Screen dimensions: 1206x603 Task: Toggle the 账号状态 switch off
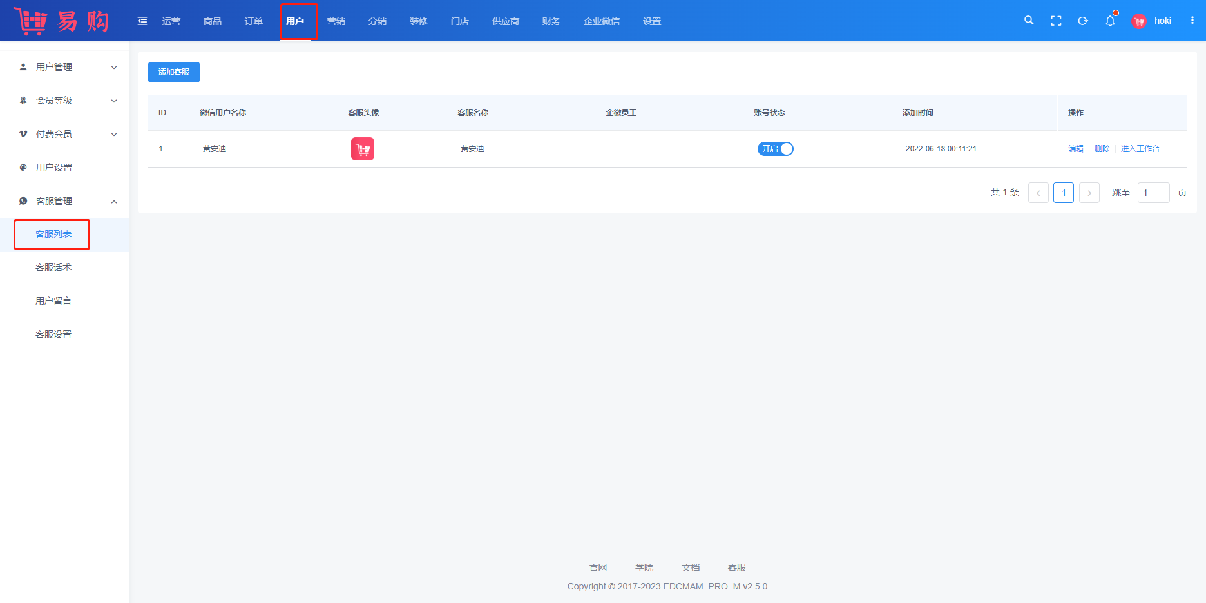775,149
